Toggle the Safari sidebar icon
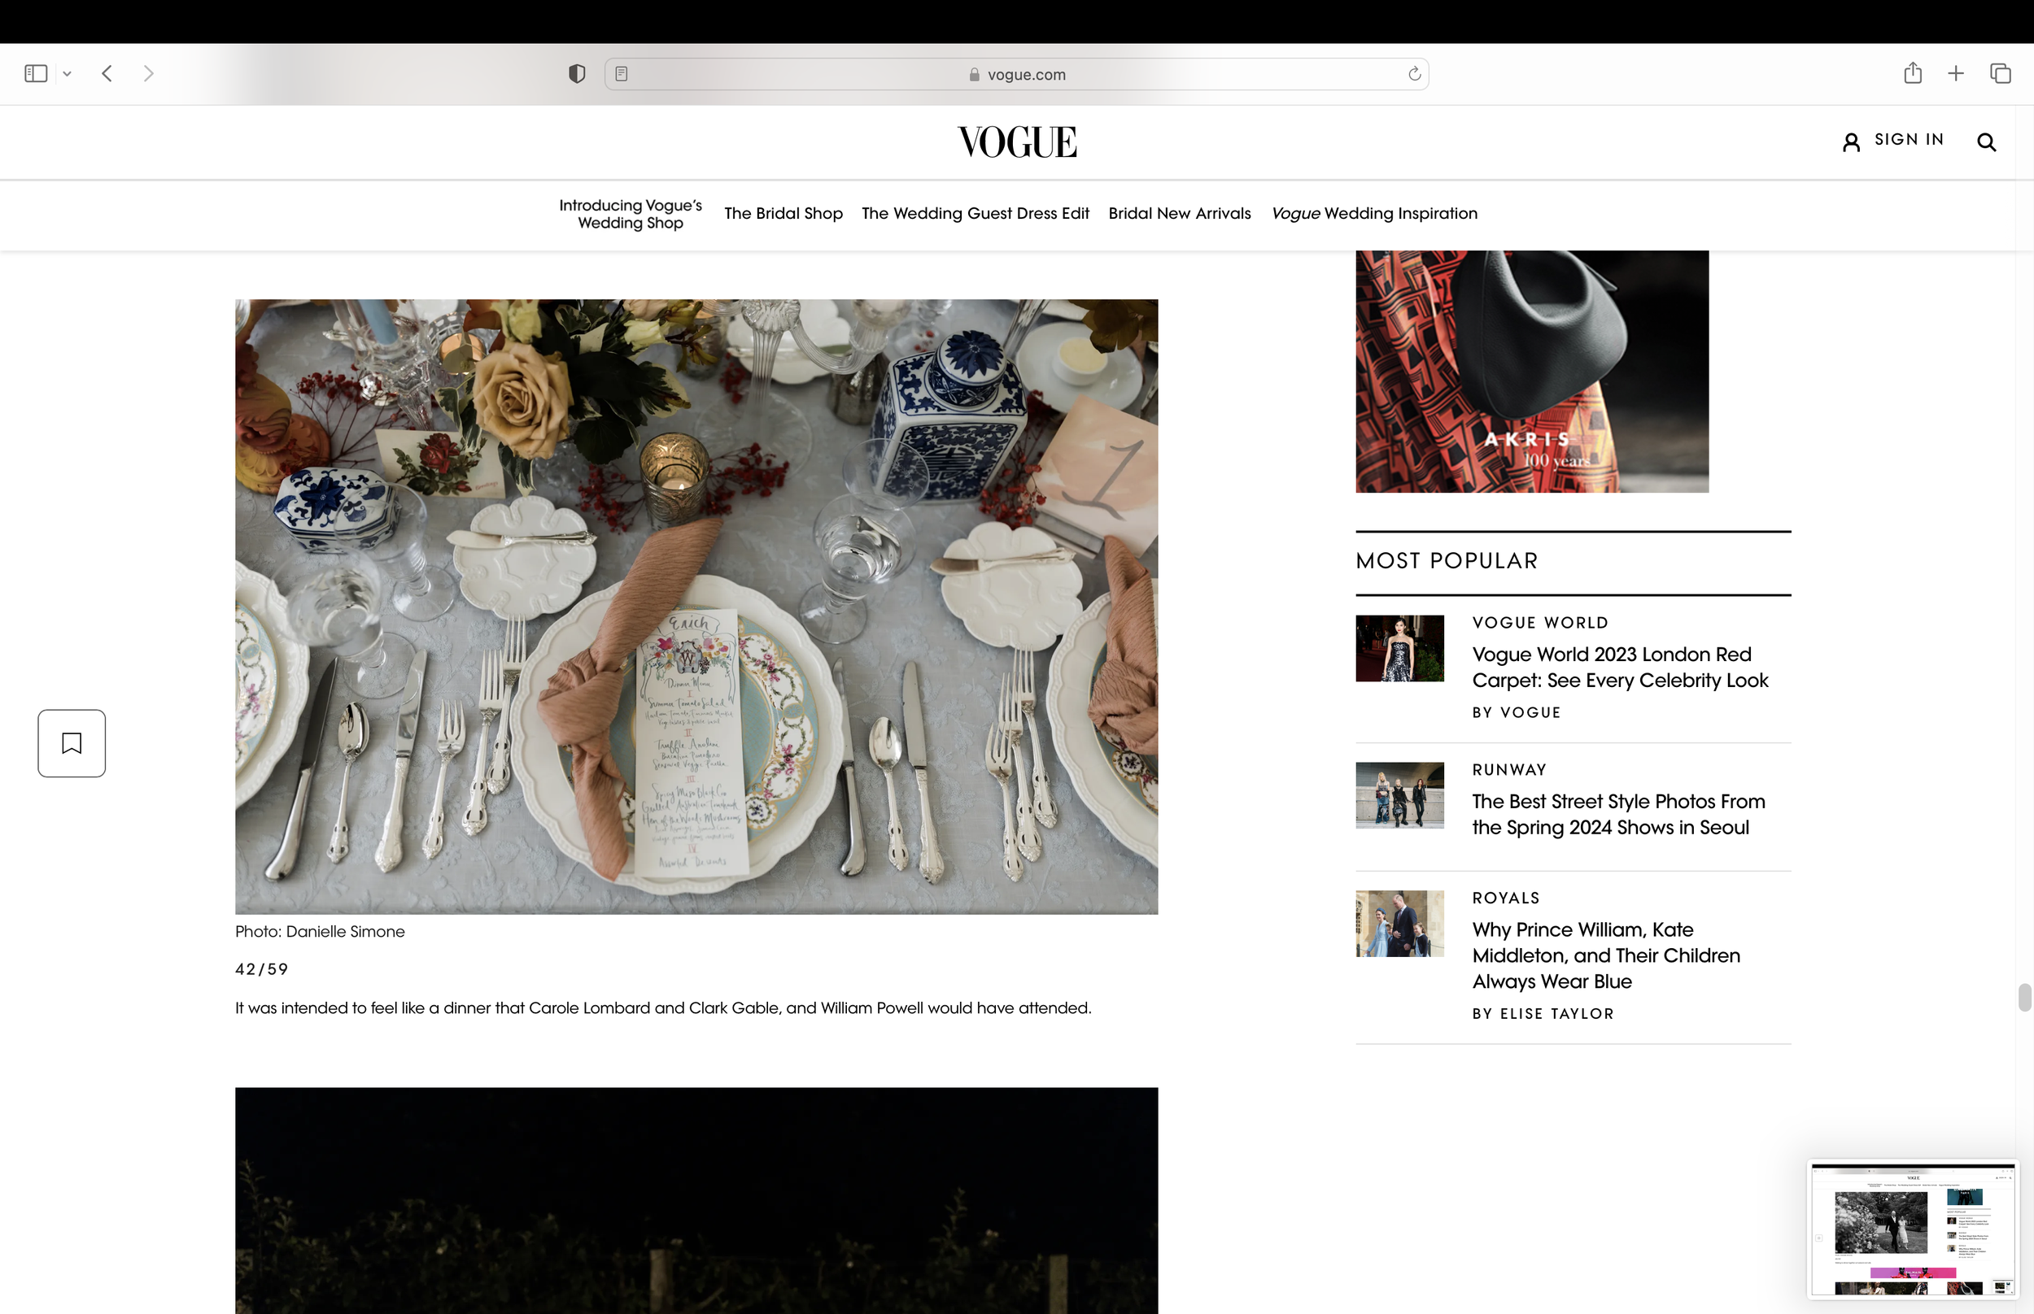 tap(36, 73)
